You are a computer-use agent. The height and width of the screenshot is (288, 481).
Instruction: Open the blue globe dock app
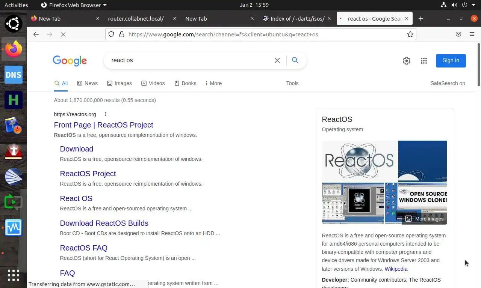click(x=14, y=177)
